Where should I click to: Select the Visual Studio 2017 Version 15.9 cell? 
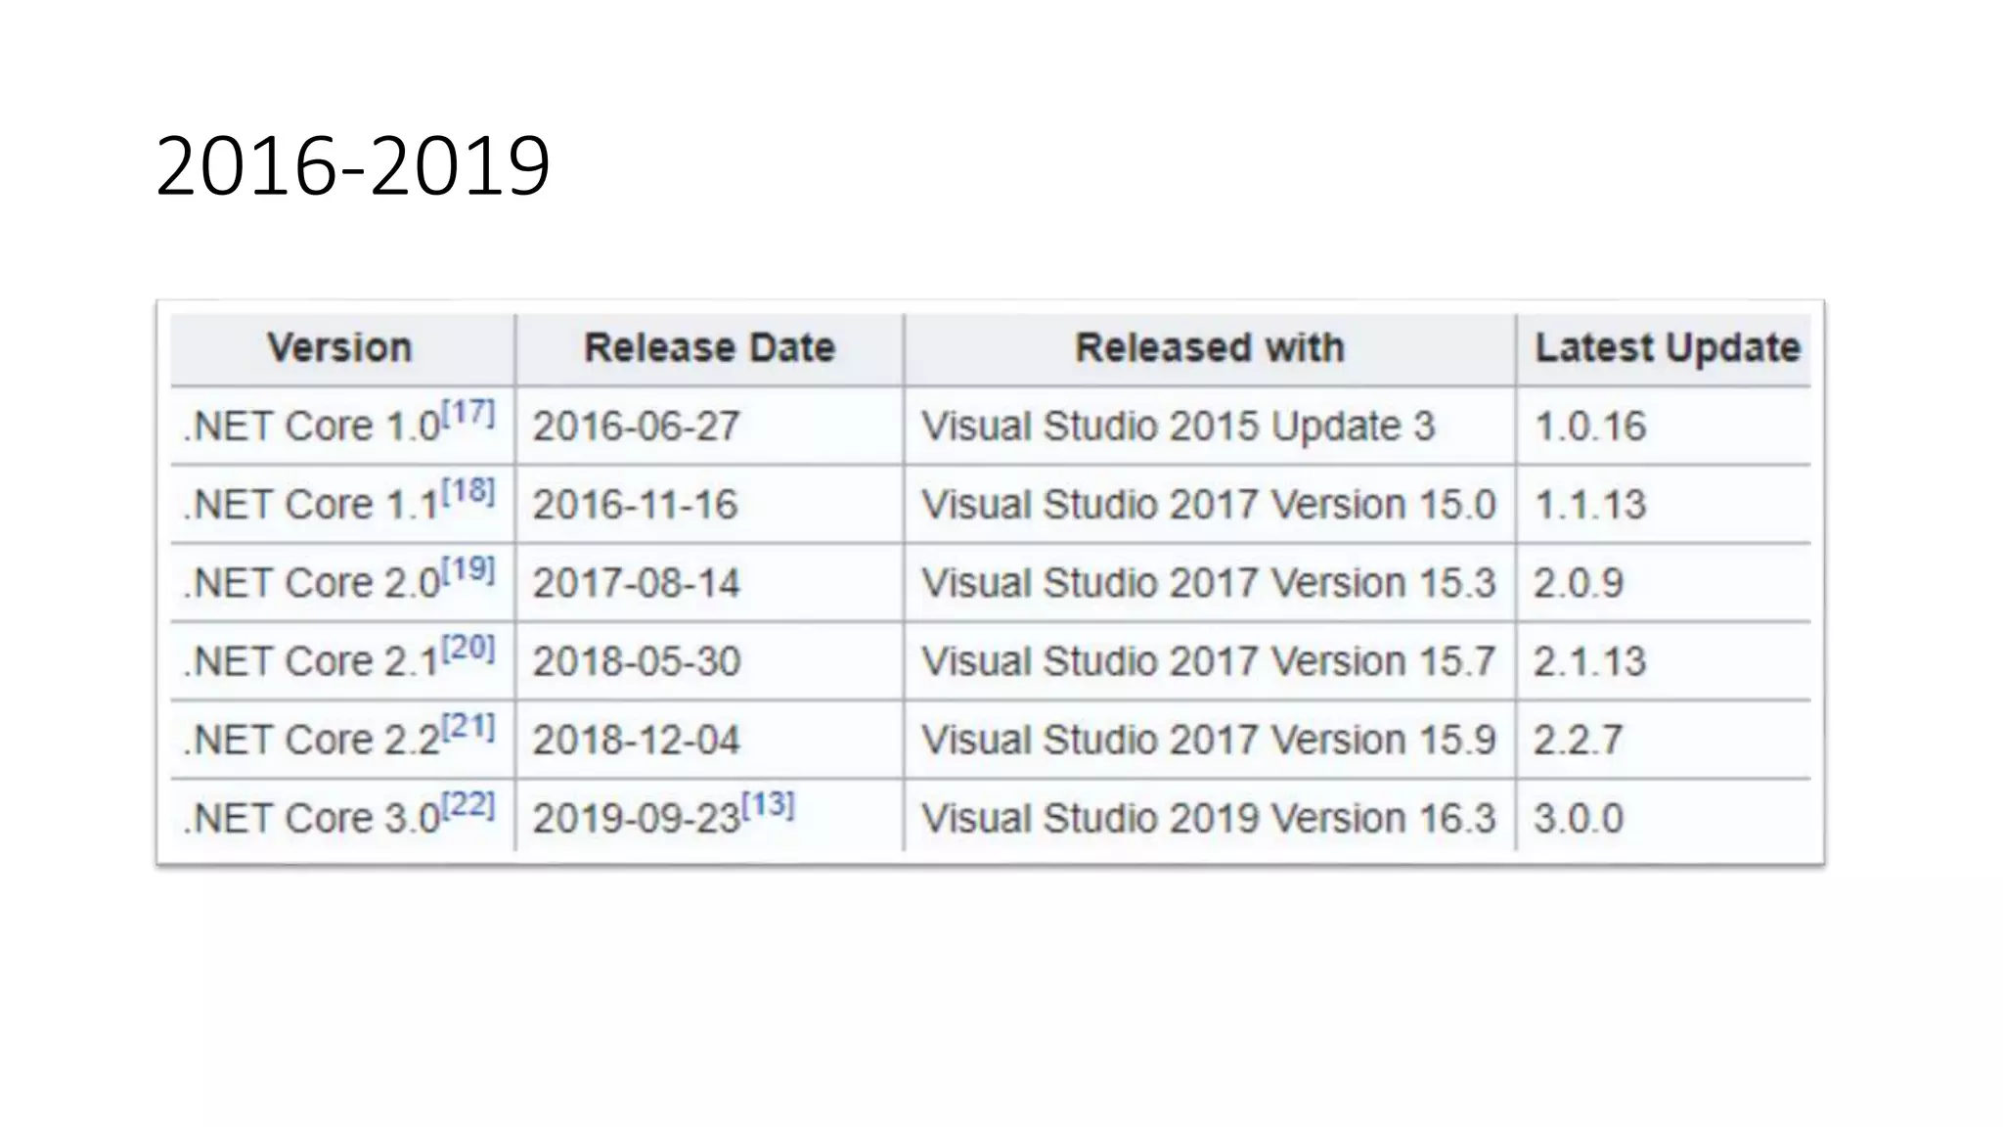point(1208,741)
